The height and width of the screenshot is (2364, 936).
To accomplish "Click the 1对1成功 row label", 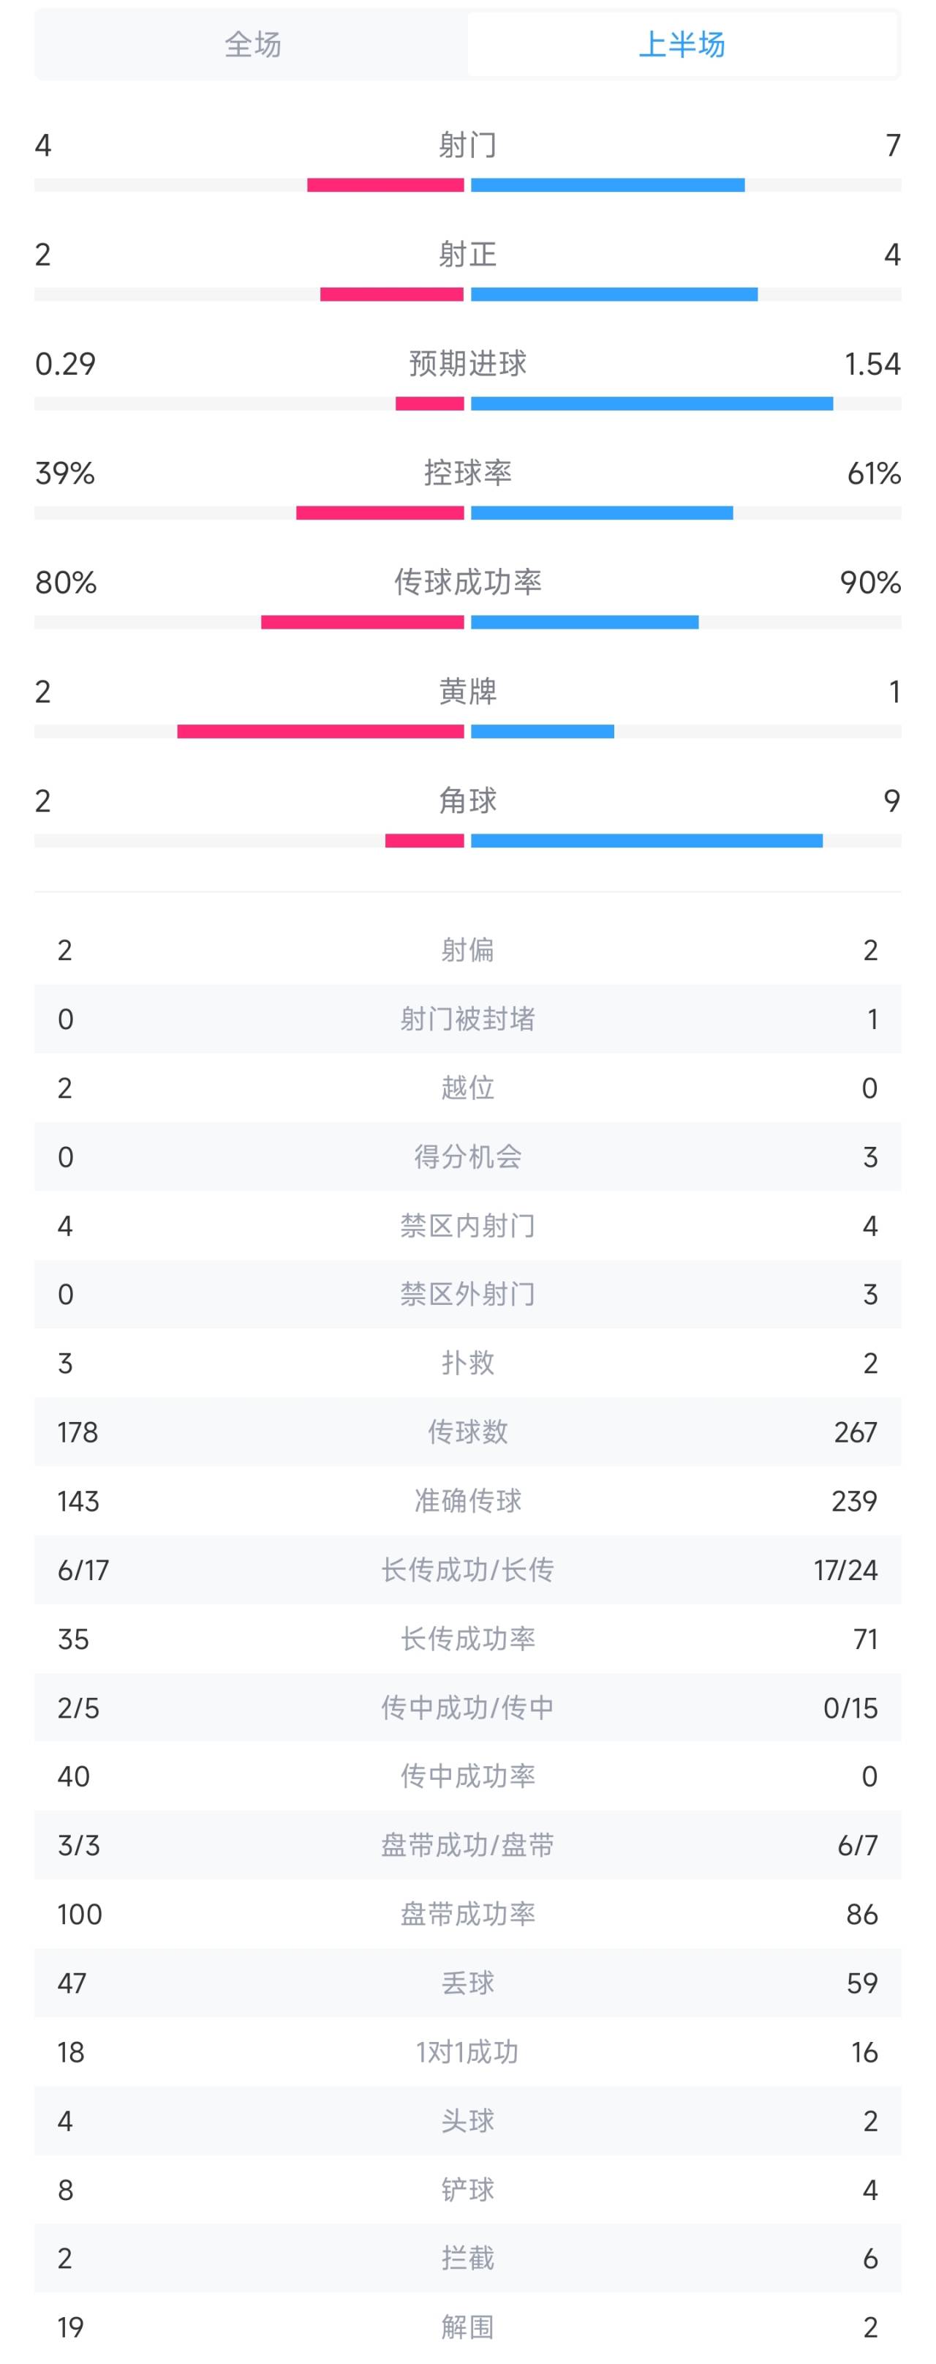I will click(467, 2052).
